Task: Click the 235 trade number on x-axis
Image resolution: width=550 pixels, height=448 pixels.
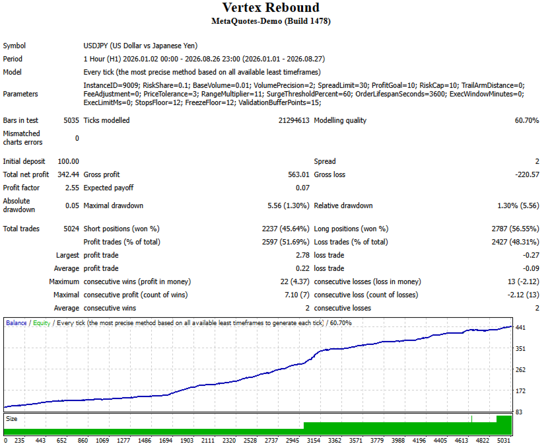Action: 19,440
